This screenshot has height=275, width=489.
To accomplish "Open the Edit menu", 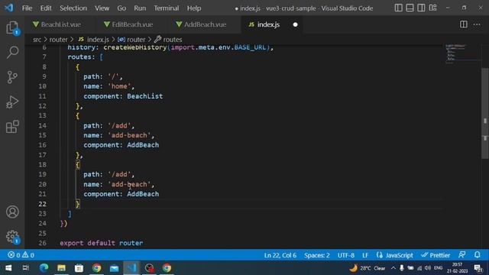I will (46, 8).
